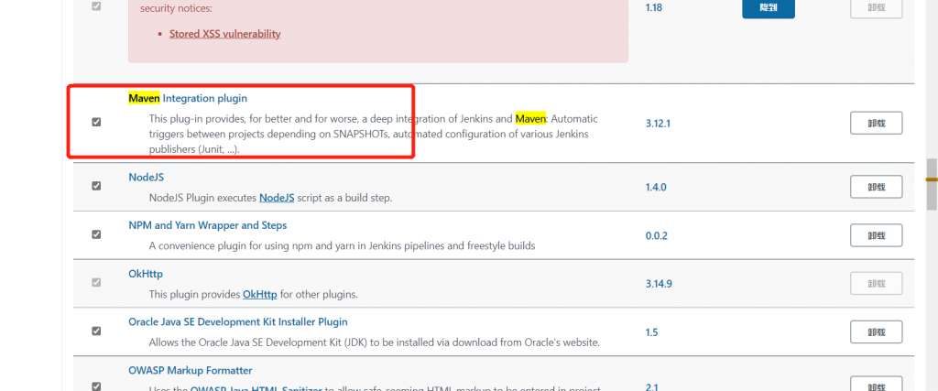The width and height of the screenshot is (938, 391).
Task: Click Oracle JDK installer description text
Action: [374, 342]
